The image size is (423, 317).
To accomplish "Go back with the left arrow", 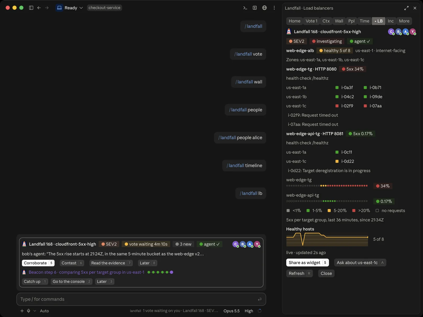I will pos(39,8).
